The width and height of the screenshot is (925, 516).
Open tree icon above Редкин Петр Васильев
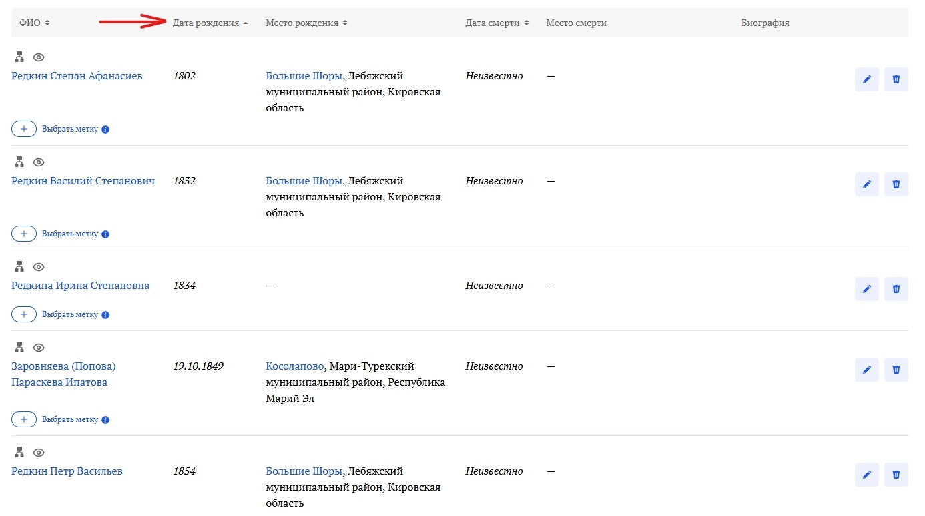point(19,453)
